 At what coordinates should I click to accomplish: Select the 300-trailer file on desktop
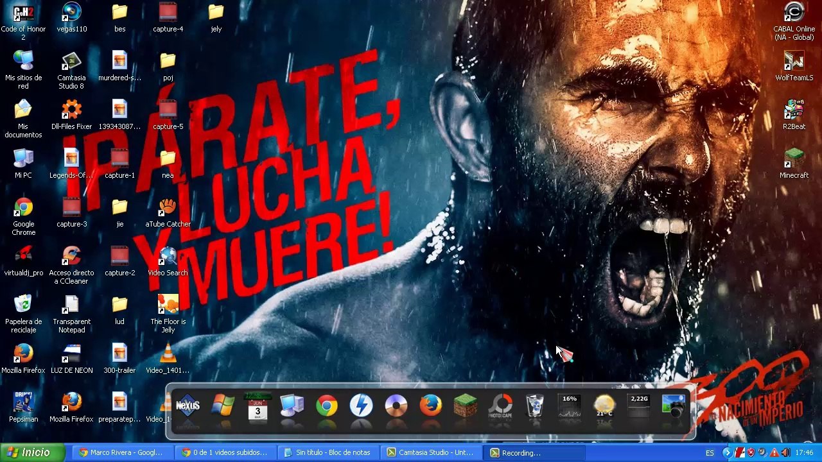click(119, 359)
